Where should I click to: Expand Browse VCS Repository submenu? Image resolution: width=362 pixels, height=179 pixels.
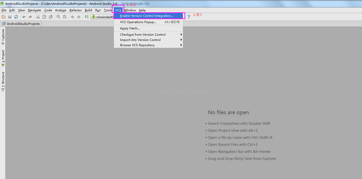click(148, 45)
